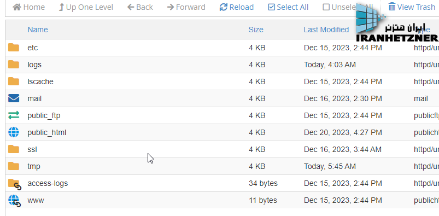This screenshot has width=439, height=216.
Task: Select the www globe symlink icon
Action: (14, 201)
